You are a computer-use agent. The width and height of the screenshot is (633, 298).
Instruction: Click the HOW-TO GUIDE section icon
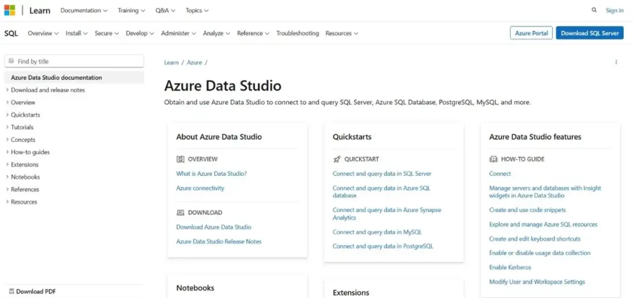click(493, 159)
